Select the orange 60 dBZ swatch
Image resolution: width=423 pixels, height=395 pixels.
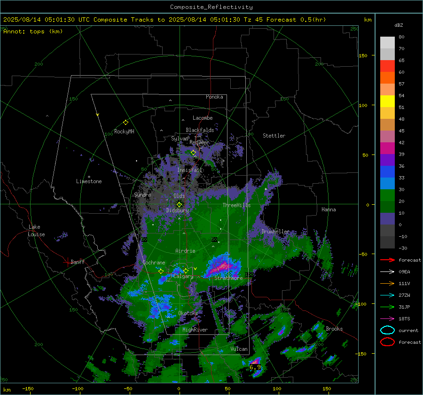[387, 78]
